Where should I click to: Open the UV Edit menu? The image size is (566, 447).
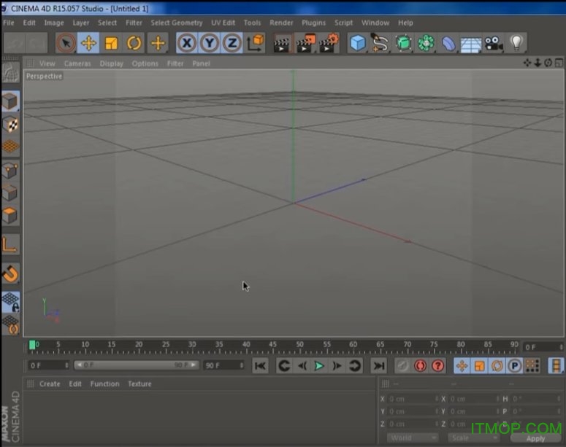coord(223,23)
